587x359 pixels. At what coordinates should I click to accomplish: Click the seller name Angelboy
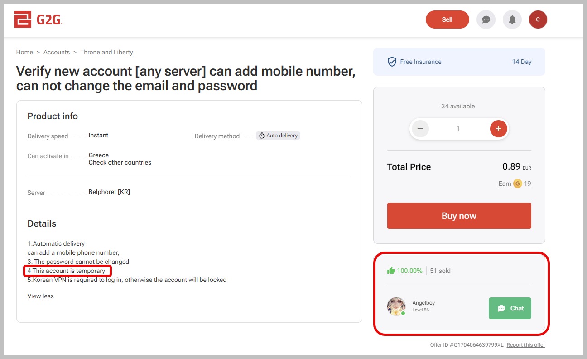(x=423, y=303)
